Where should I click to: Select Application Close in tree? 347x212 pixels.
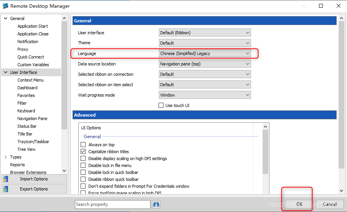[x=33, y=34]
